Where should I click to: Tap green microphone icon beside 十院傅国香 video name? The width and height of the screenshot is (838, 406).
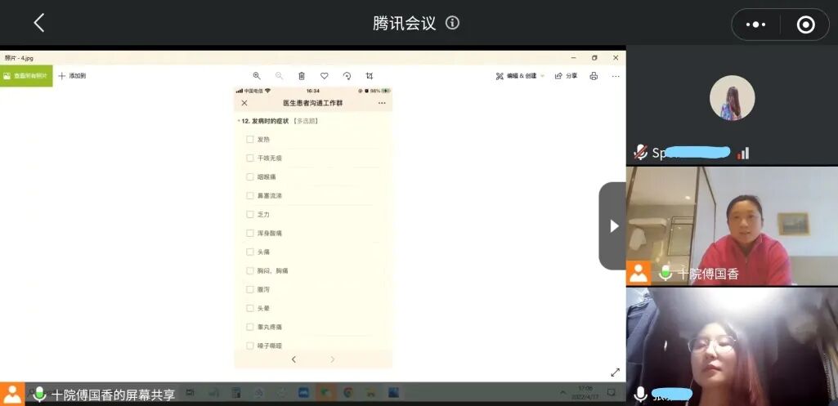665,273
